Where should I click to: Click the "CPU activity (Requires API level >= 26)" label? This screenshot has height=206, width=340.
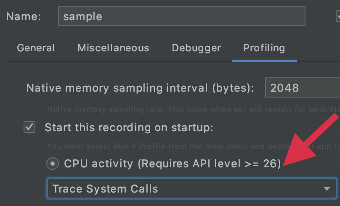(172, 164)
